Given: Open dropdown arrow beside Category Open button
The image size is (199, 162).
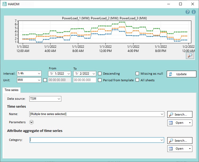Looking at the screenshot, I should (189, 149).
